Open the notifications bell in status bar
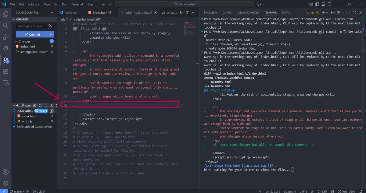 (x=361, y=191)
